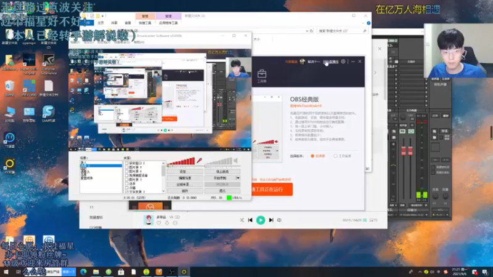Image resolution: width=493 pixels, height=277 pixels.
Task: Click Plugins button in OBS
Action: [x=185, y=191]
